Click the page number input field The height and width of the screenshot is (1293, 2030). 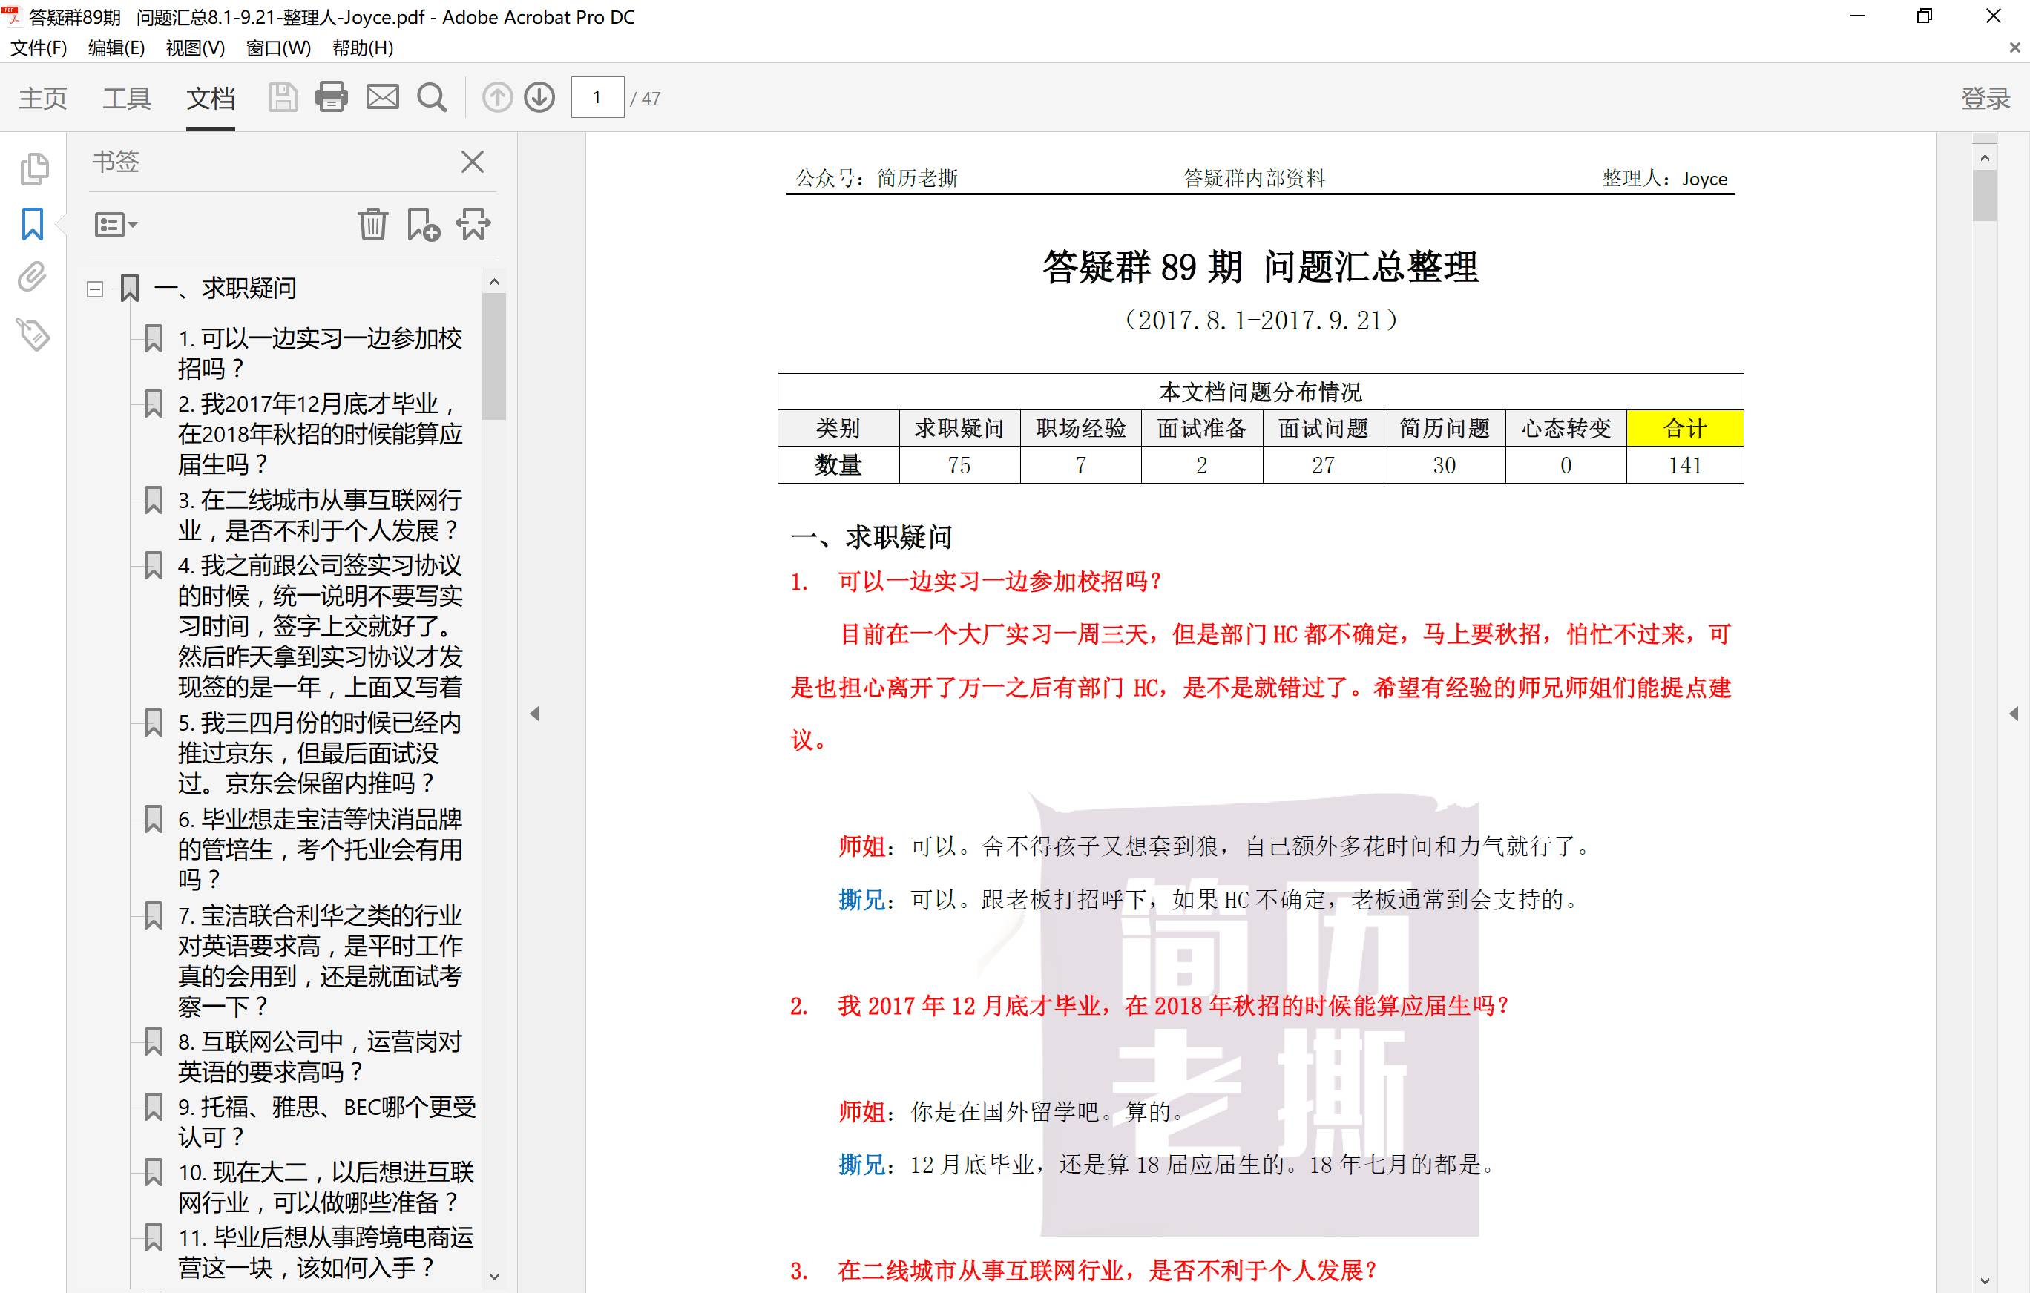[x=598, y=98]
